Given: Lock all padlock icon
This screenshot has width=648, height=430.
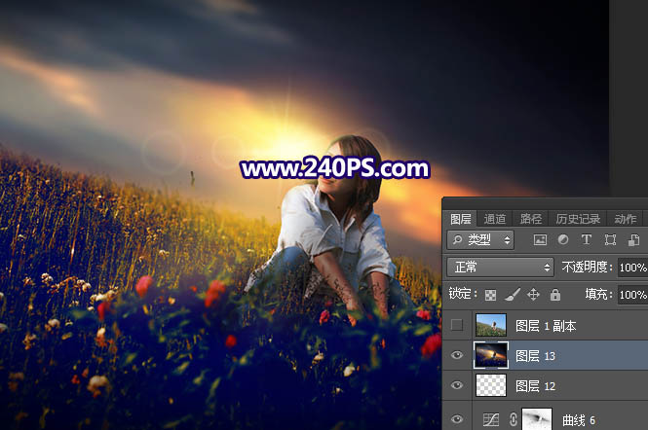Looking at the screenshot, I should (555, 295).
